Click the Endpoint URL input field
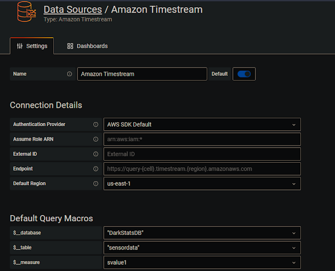This screenshot has height=271, width=335. click(202, 168)
